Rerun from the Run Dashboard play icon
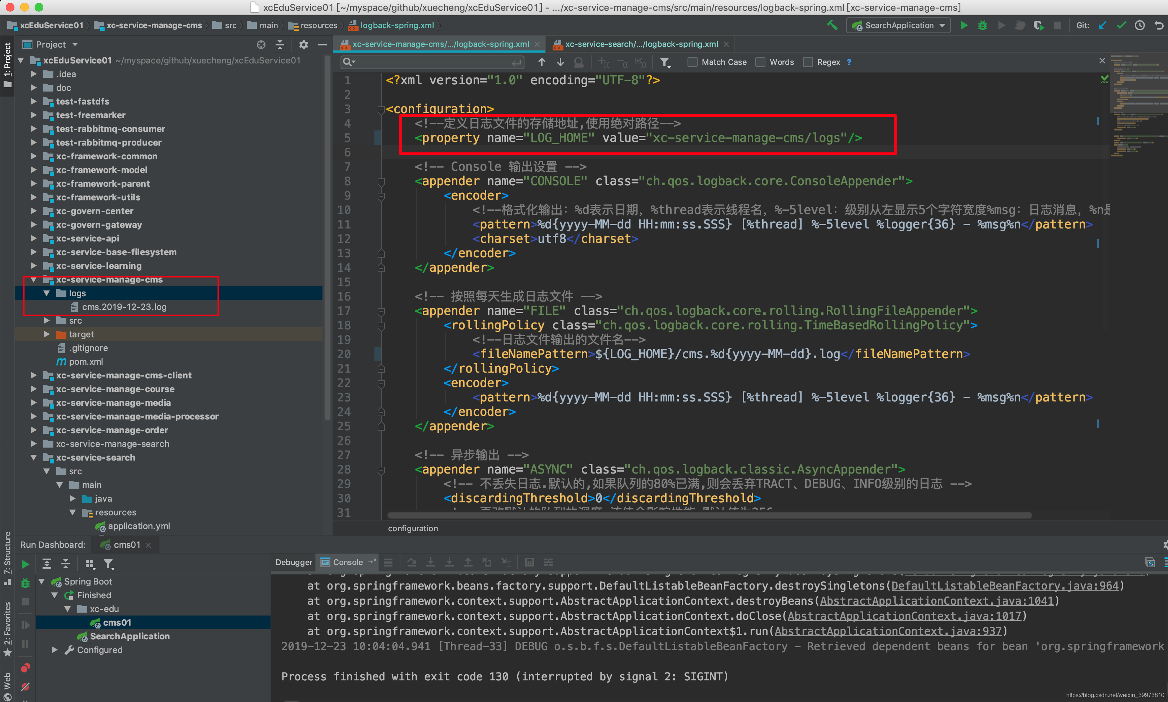The image size is (1168, 702). (x=26, y=564)
